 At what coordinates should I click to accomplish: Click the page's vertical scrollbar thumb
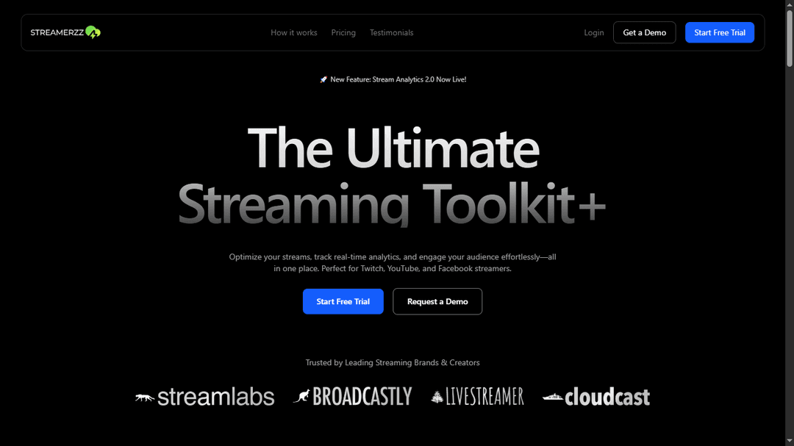coord(790,38)
